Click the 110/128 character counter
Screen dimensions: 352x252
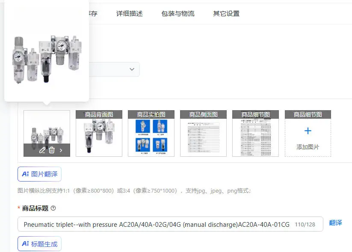tap(305, 224)
